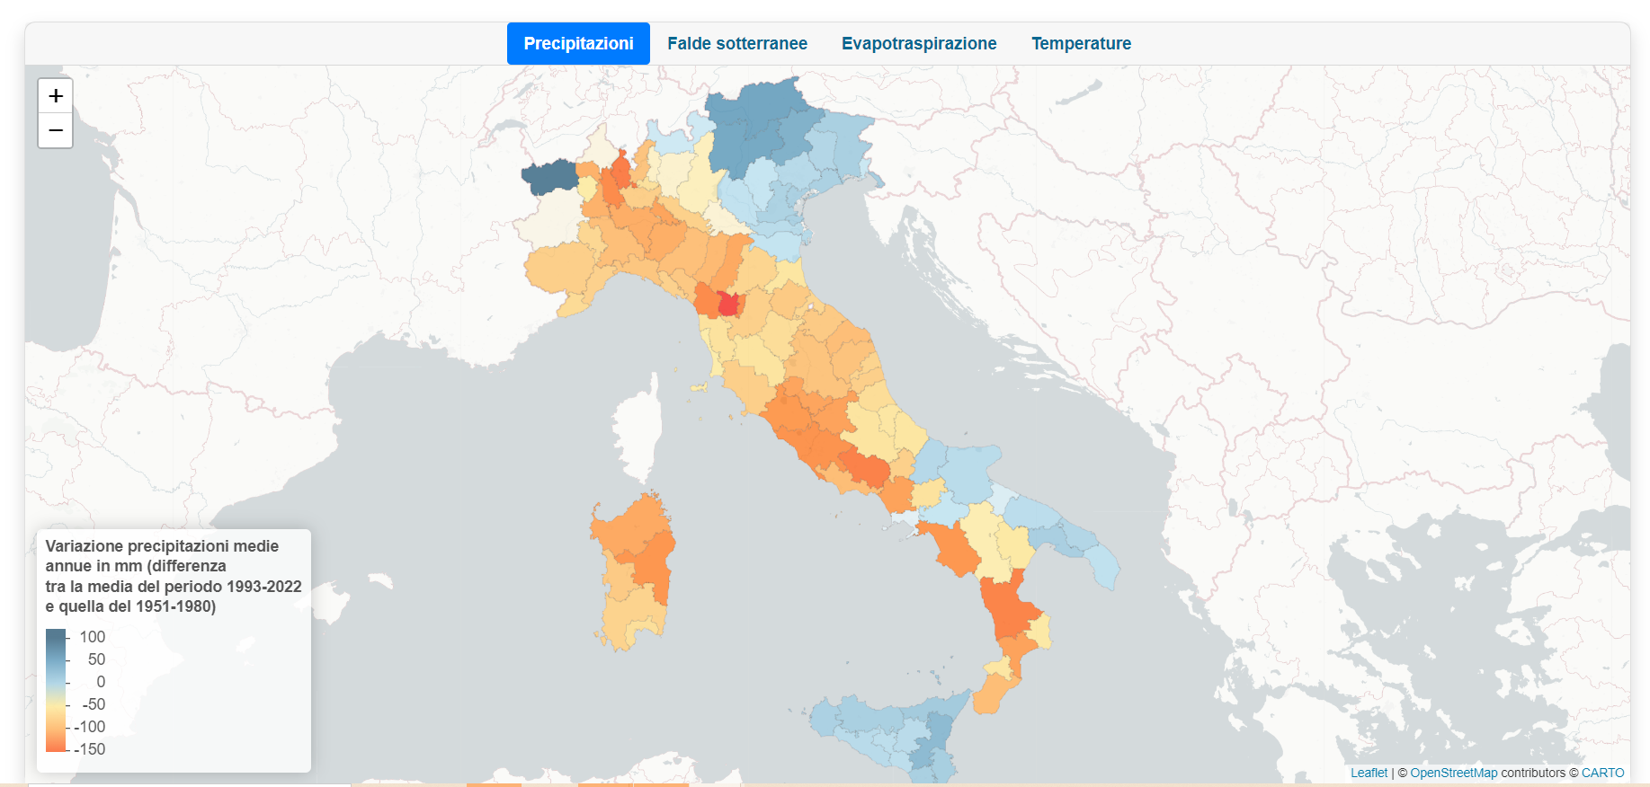Screen dimensions: 1650x787
Task: Open the CARTO attribution link
Action: click(1603, 773)
